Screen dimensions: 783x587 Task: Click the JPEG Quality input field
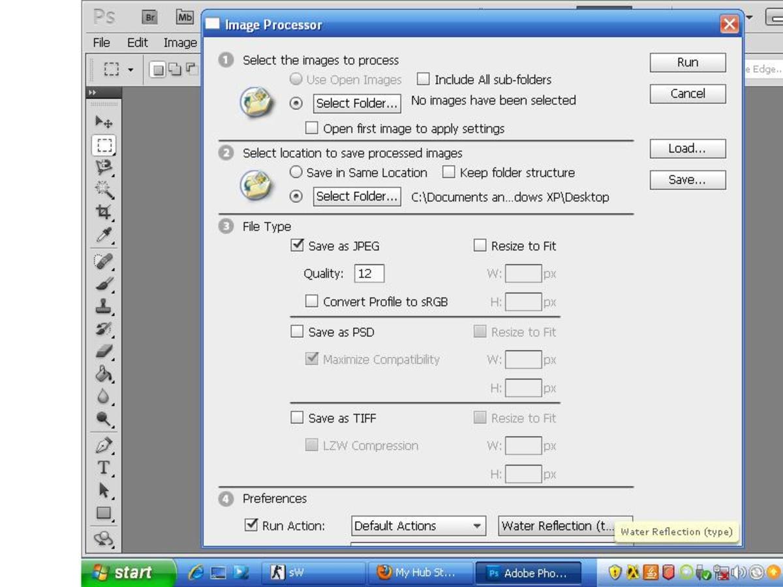click(369, 273)
